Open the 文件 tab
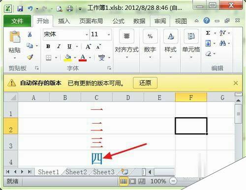The image size is (246, 190). pyautogui.click(x=17, y=21)
